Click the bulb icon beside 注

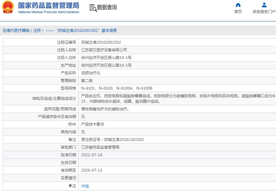70,186
